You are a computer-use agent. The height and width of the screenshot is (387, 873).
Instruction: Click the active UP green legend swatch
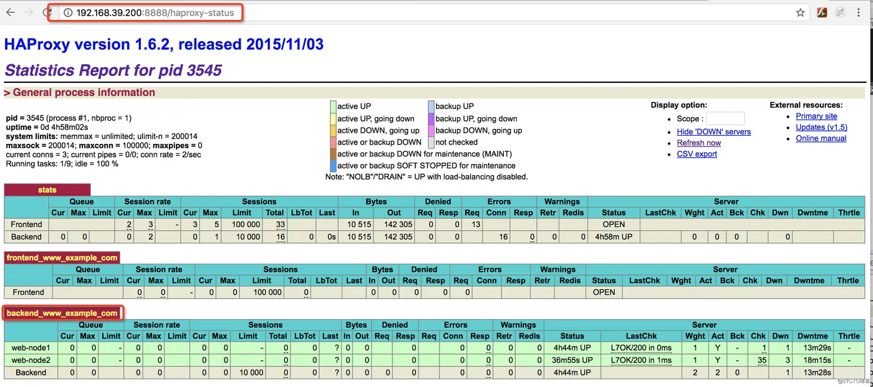(x=333, y=107)
